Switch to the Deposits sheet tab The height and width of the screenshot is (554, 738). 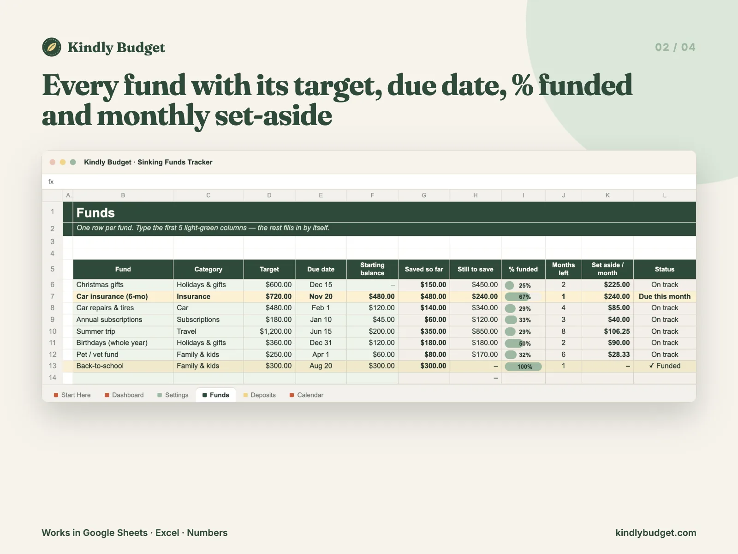(x=259, y=395)
